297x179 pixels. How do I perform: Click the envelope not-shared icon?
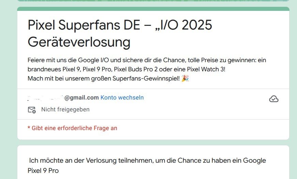point(32,110)
